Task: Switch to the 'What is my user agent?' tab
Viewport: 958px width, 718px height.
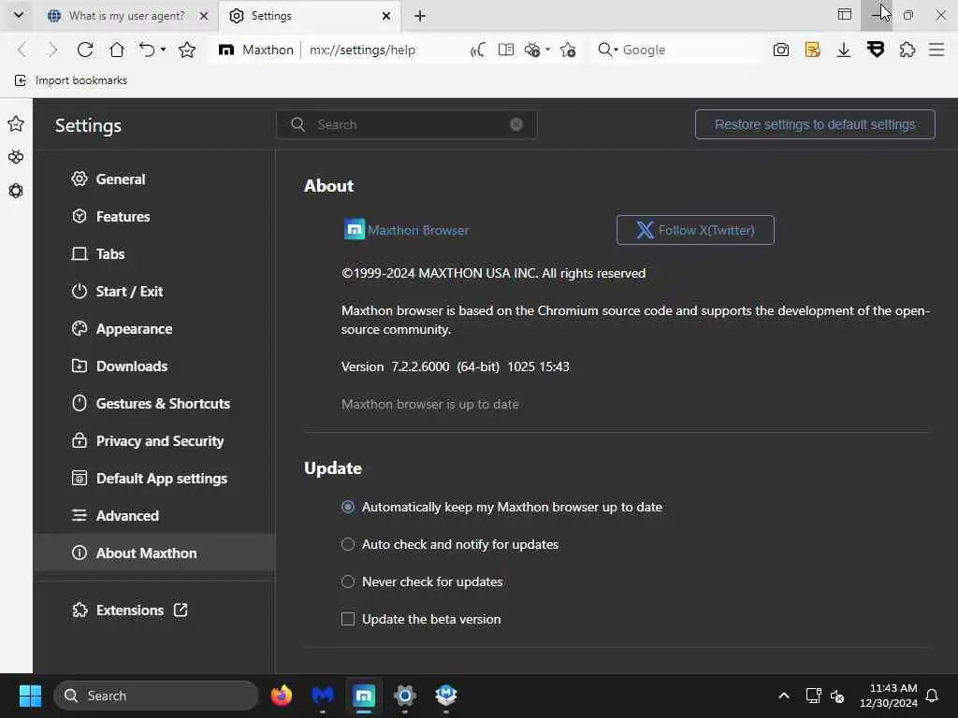Action: [x=126, y=16]
